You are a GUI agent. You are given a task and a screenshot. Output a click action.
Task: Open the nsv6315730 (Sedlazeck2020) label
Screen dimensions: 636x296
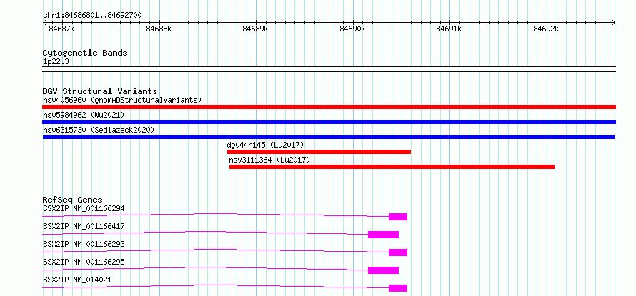coord(99,130)
